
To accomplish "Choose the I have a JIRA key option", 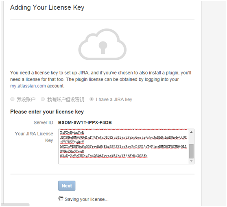I will (92, 99).
